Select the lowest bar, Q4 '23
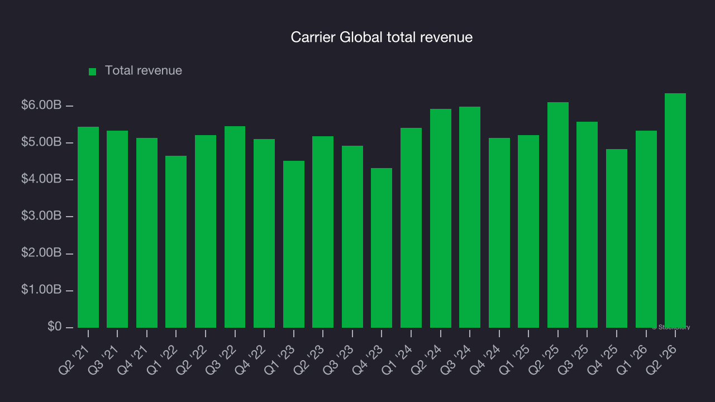This screenshot has width=715, height=402. tap(382, 248)
